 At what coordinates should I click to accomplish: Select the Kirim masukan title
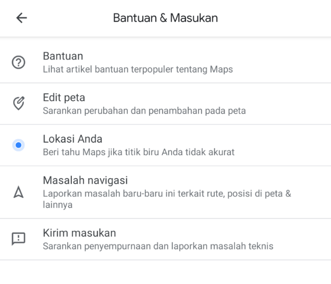click(79, 232)
